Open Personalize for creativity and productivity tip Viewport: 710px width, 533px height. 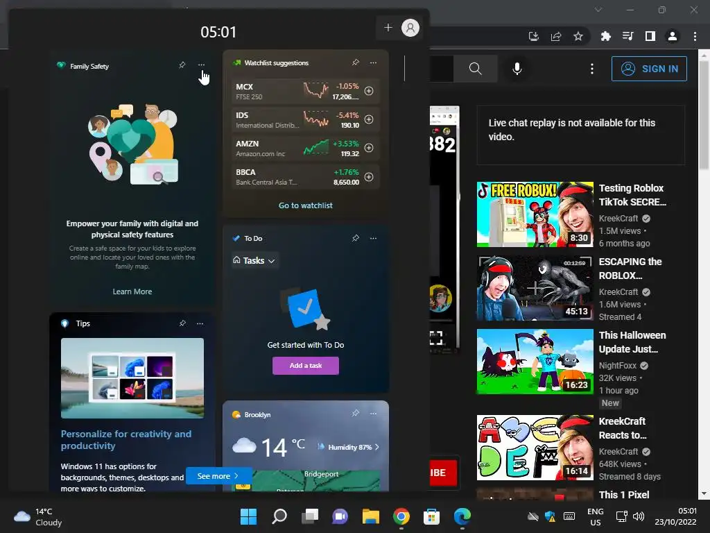click(x=126, y=439)
